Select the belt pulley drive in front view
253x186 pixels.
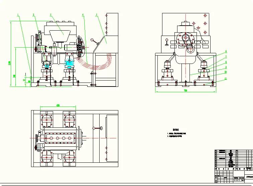coord(188,43)
